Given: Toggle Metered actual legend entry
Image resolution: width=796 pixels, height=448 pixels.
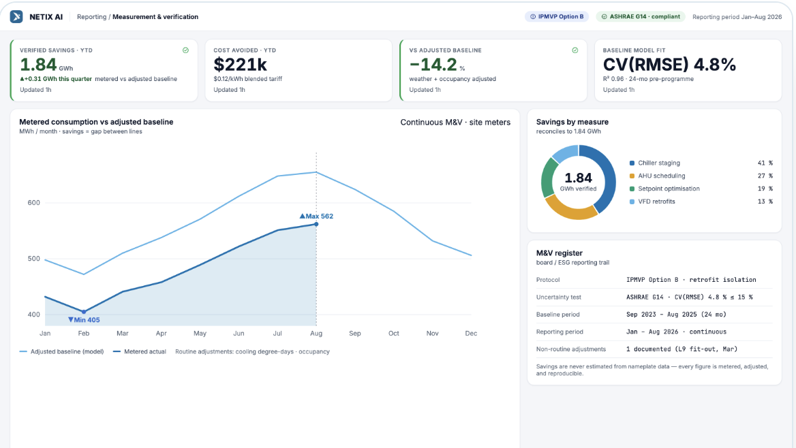Looking at the screenshot, I should [140, 351].
